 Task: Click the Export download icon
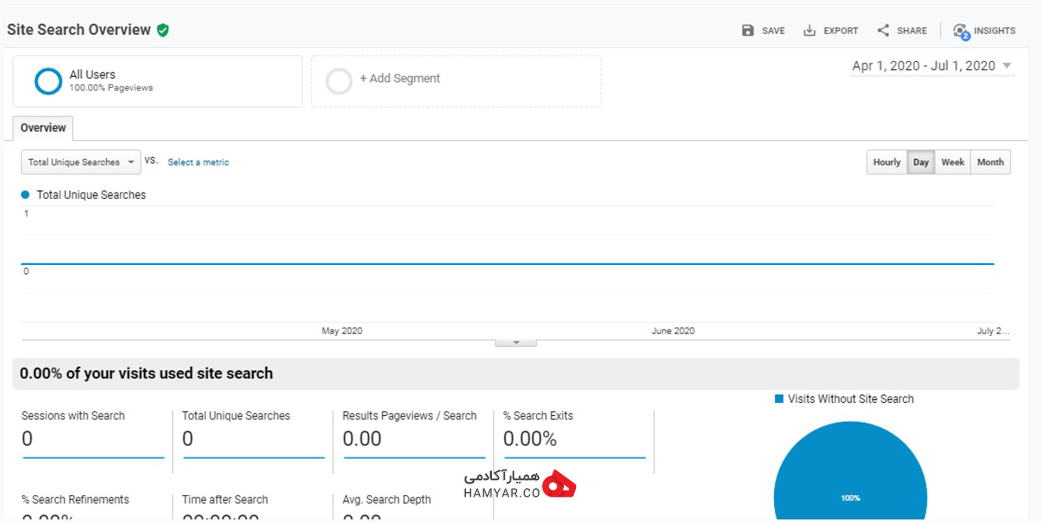tap(809, 30)
